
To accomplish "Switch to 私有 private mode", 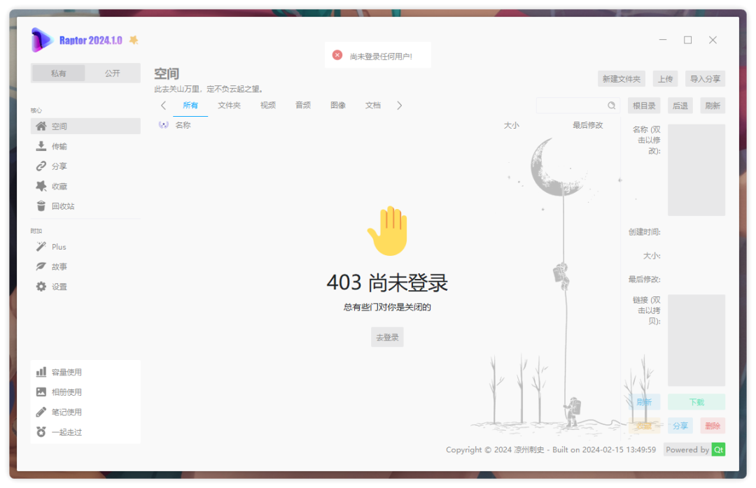I will coord(58,73).
